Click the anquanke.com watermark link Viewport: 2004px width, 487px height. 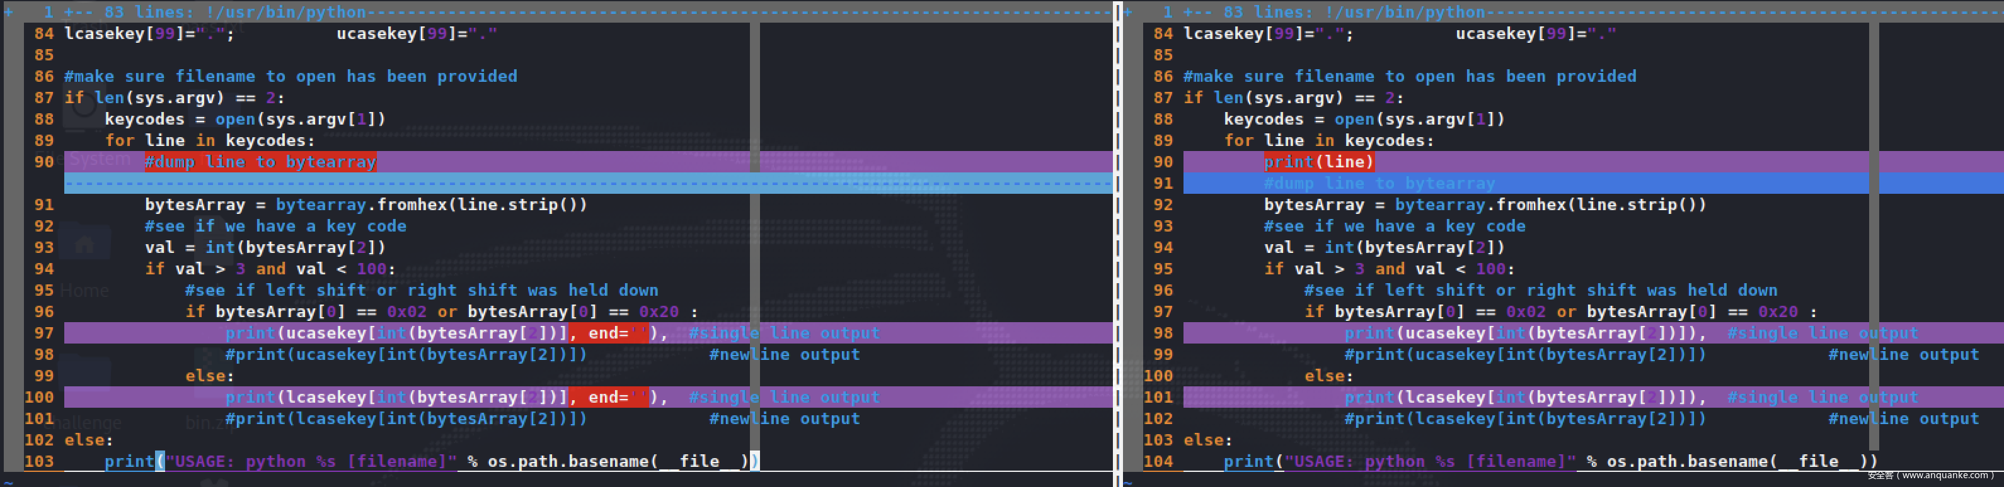pyautogui.click(x=1929, y=475)
